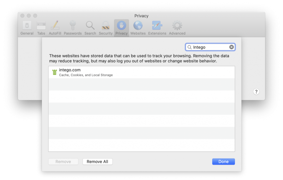This screenshot has height=180, width=283.
Task: Open the AutoFill preferences pane
Action: 55,27
